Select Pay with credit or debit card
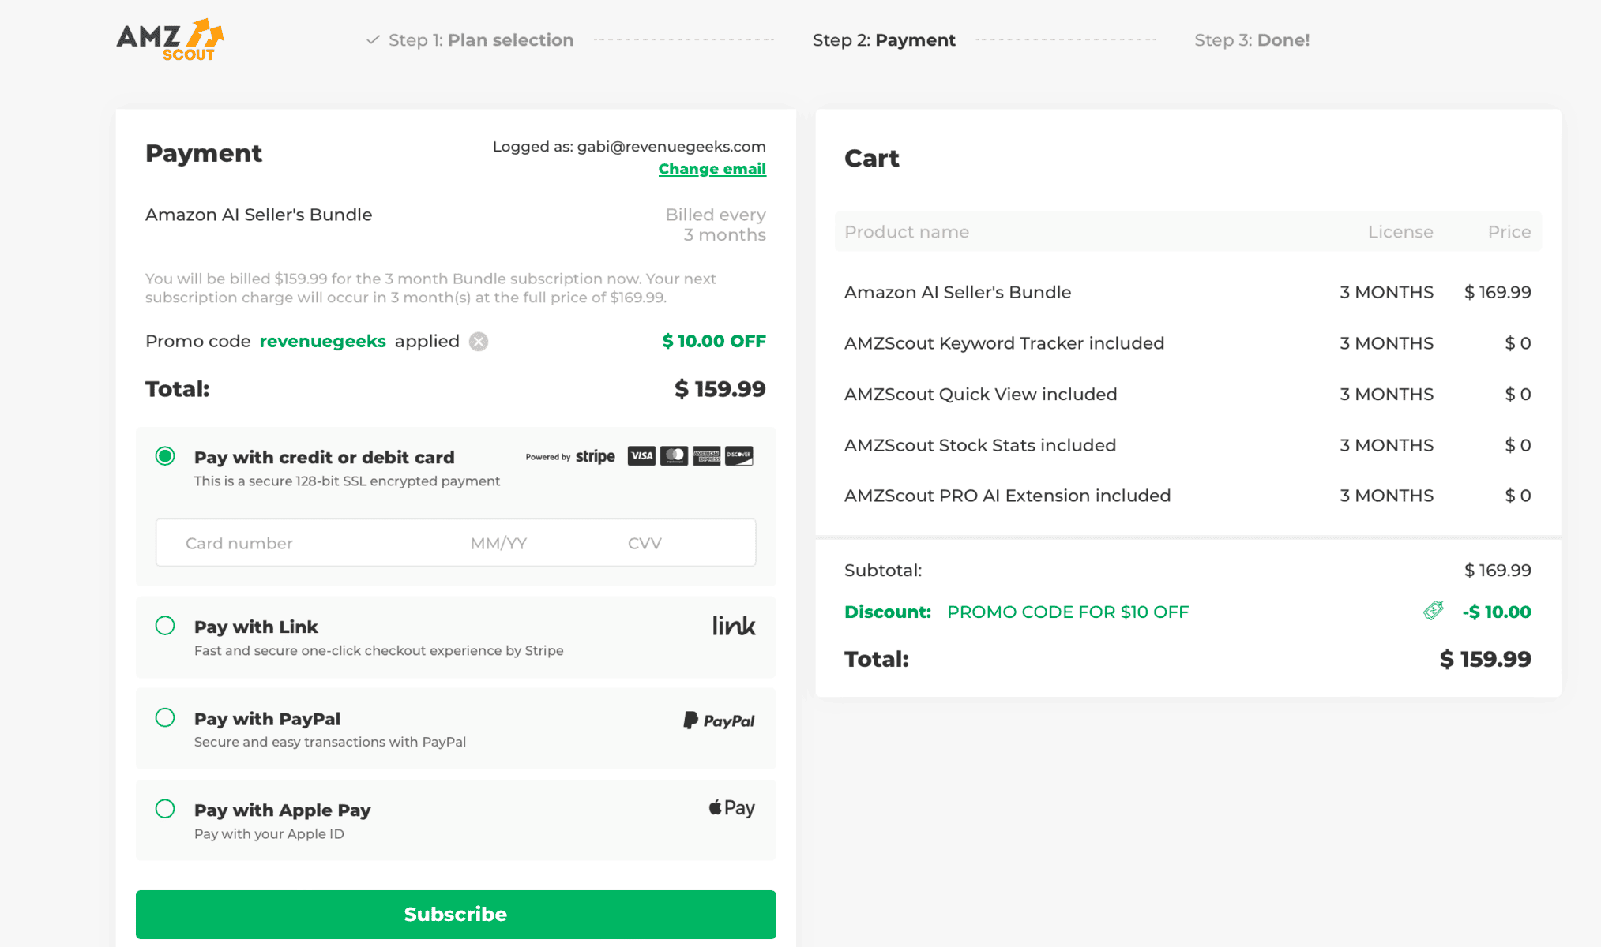 coord(165,456)
